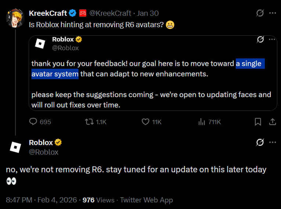Share KreekCraft's tweet via share icon

click(x=273, y=122)
